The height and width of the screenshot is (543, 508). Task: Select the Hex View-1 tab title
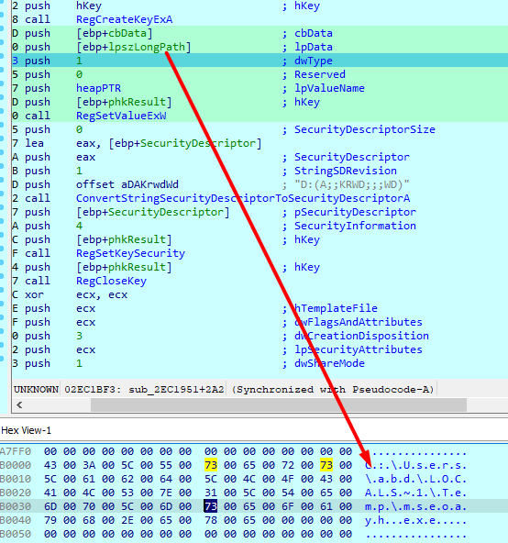[26, 430]
